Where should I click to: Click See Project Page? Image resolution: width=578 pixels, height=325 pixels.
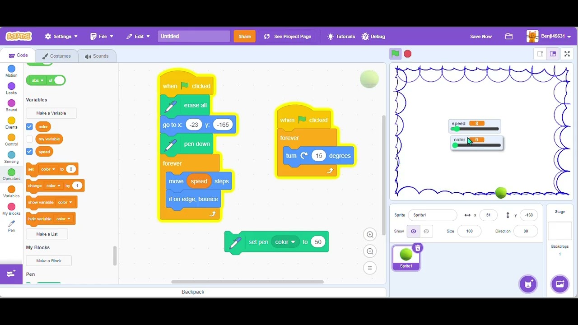point(288,37)
